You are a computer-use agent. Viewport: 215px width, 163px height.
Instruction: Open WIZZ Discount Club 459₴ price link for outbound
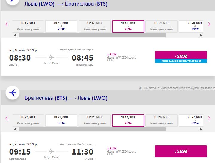tap(112, 54)
